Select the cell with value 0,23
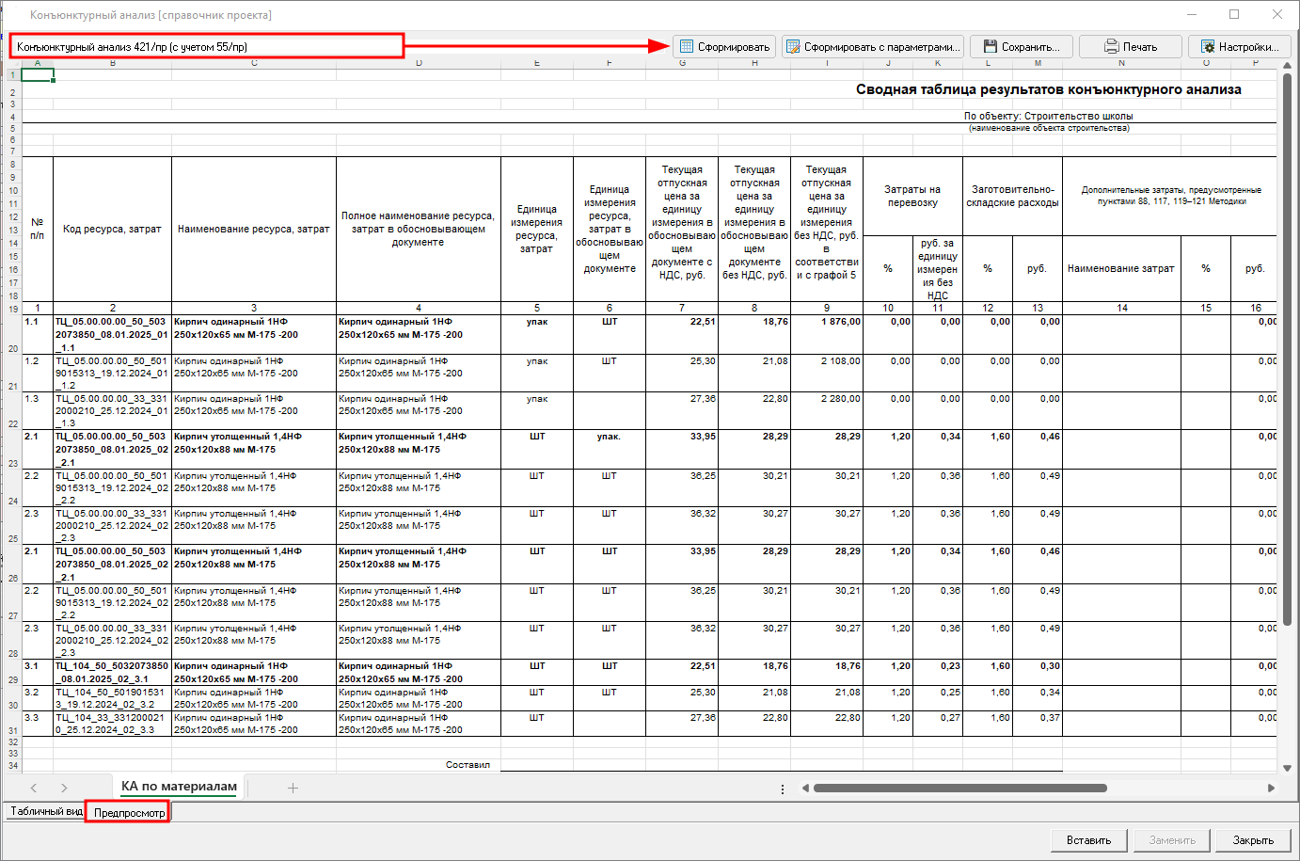The image size is (1300, 861). pyautogui.click(x=938, y=672)
